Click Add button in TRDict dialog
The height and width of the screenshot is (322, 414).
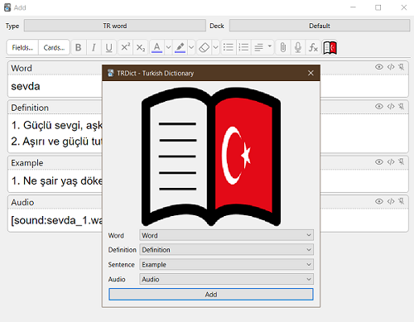(211, 295)
